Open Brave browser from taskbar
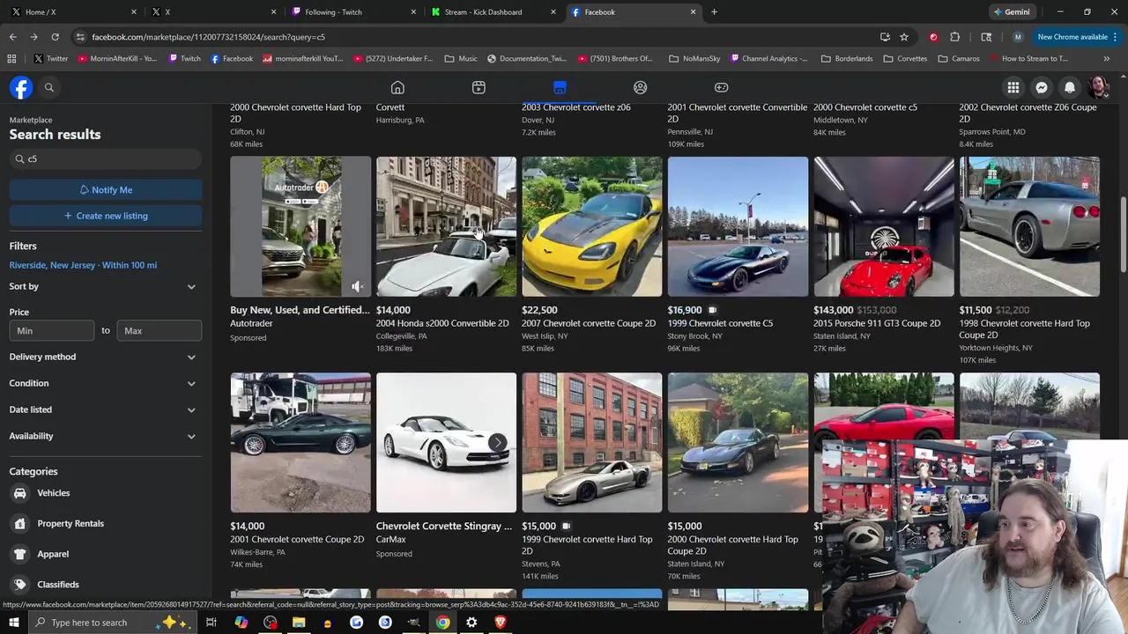1128x634 pixels. coord(500,623)
